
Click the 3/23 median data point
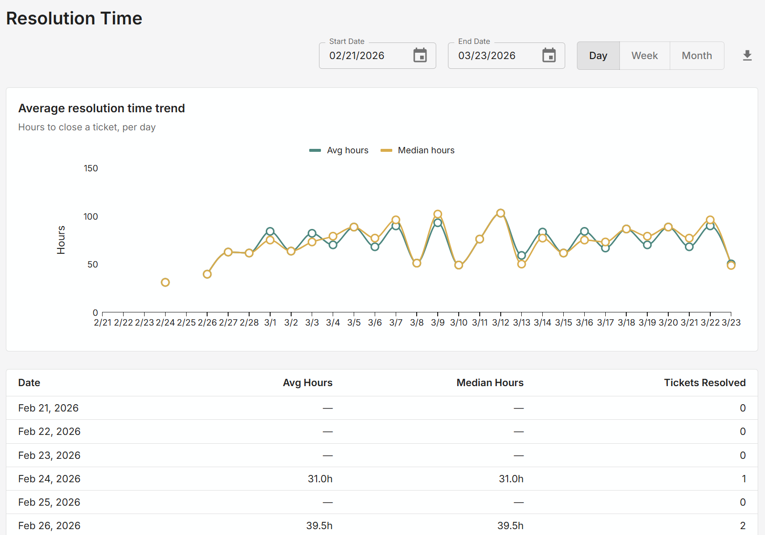coord(731,266)
